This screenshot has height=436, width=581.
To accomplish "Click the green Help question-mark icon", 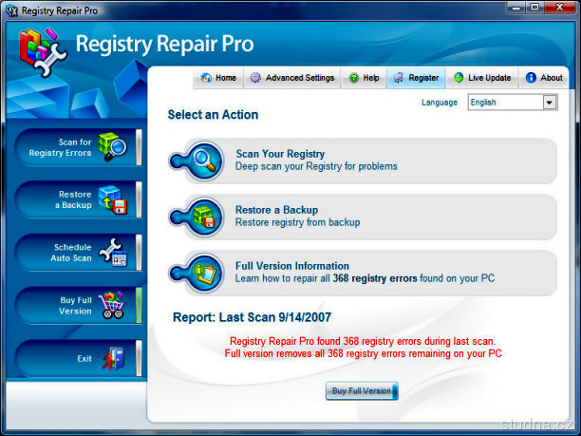I will [x=354, y=78].
